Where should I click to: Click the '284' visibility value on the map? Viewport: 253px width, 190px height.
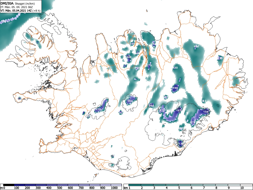pos(151,106)
